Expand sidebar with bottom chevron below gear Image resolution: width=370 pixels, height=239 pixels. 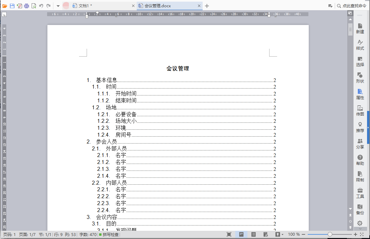pyautogui.click(x=360, y=228)
